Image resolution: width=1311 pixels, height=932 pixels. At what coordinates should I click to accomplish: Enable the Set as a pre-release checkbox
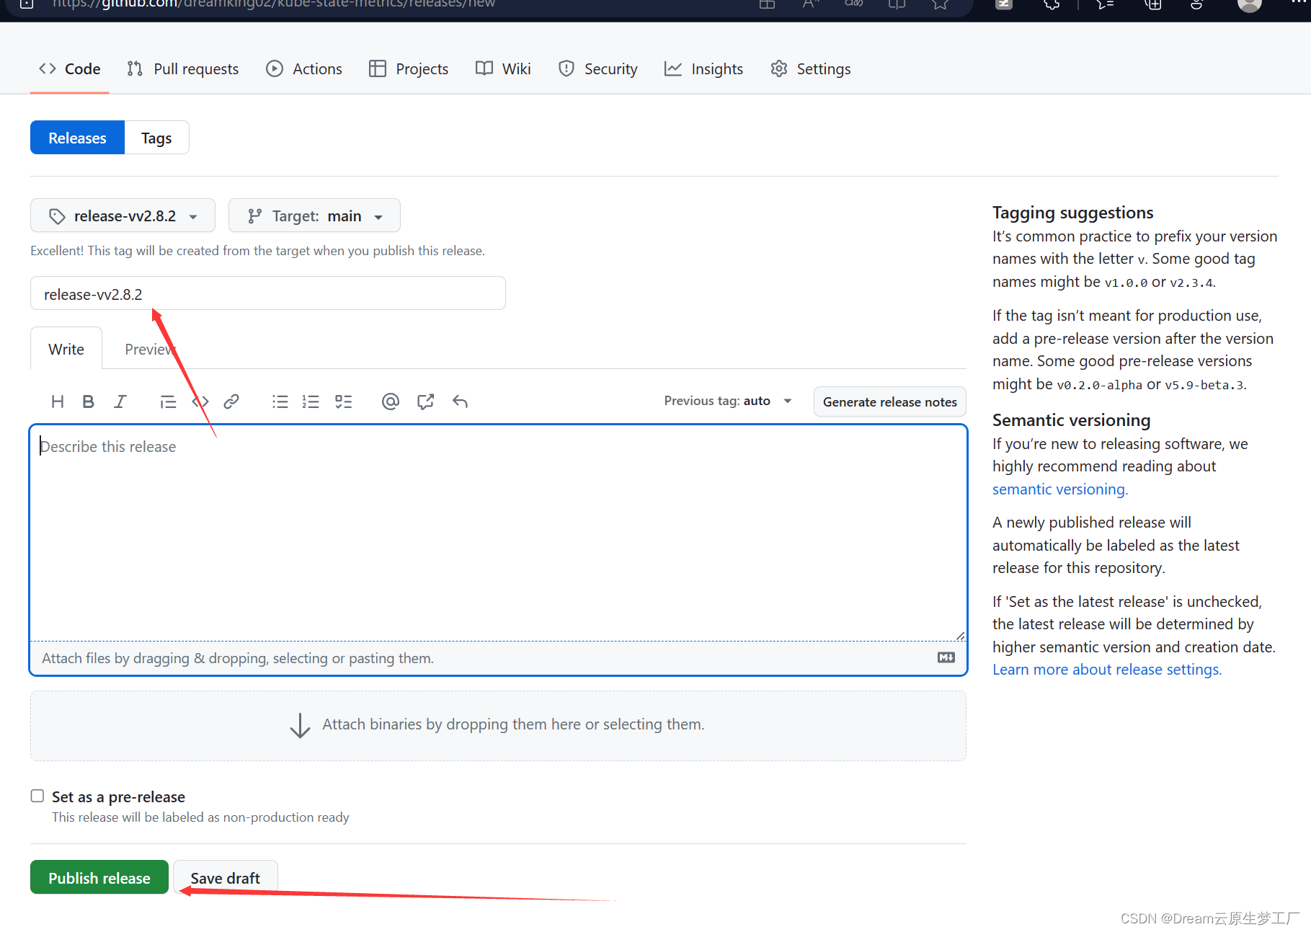click(x=37, y=796)
